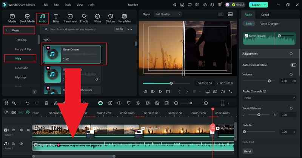Open the View menu

point(80,5)
